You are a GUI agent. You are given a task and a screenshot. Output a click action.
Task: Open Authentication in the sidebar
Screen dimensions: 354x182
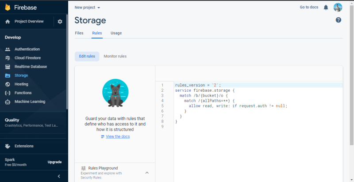pos(27,49)
